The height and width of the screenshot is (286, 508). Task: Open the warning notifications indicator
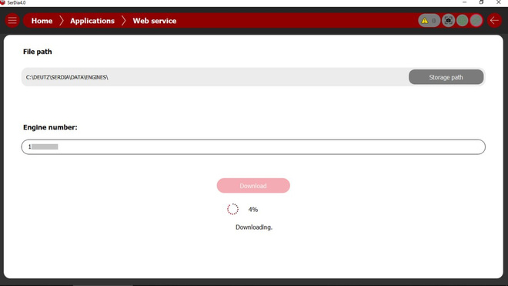coord(429,21)
